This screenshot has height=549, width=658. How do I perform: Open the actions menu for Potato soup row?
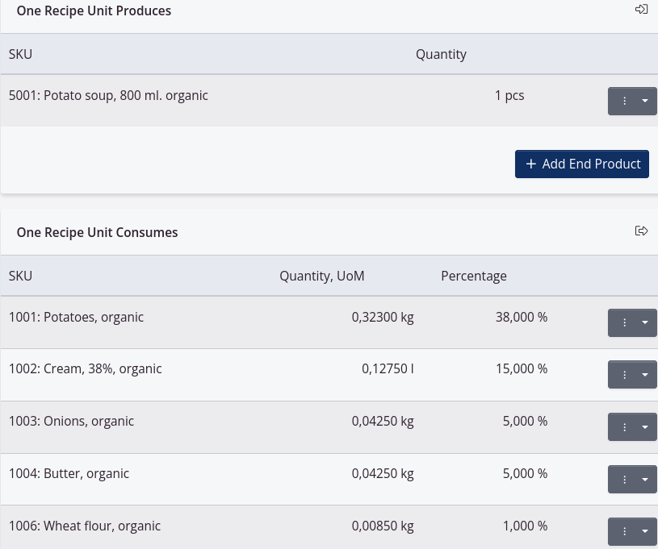pos(624,101)
